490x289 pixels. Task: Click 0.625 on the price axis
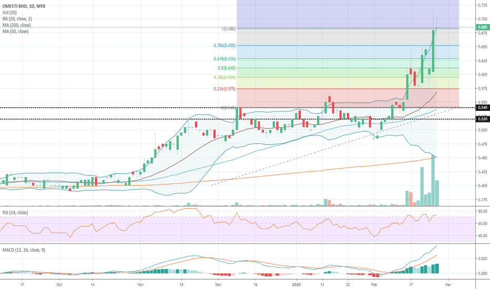click(x=483, y=60)
